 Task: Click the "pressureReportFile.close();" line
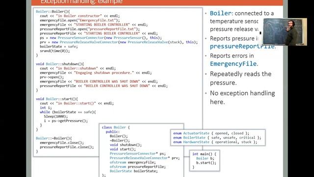67,147
